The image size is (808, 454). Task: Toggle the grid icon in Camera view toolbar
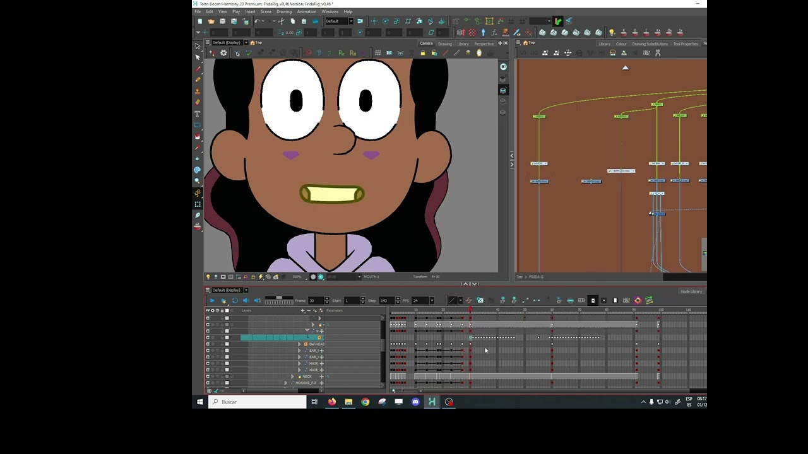377,53
